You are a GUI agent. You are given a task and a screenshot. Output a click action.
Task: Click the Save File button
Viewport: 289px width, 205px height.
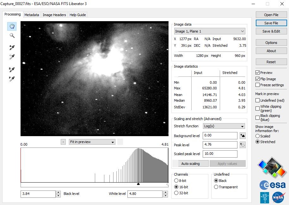click(x=271, y=23)
